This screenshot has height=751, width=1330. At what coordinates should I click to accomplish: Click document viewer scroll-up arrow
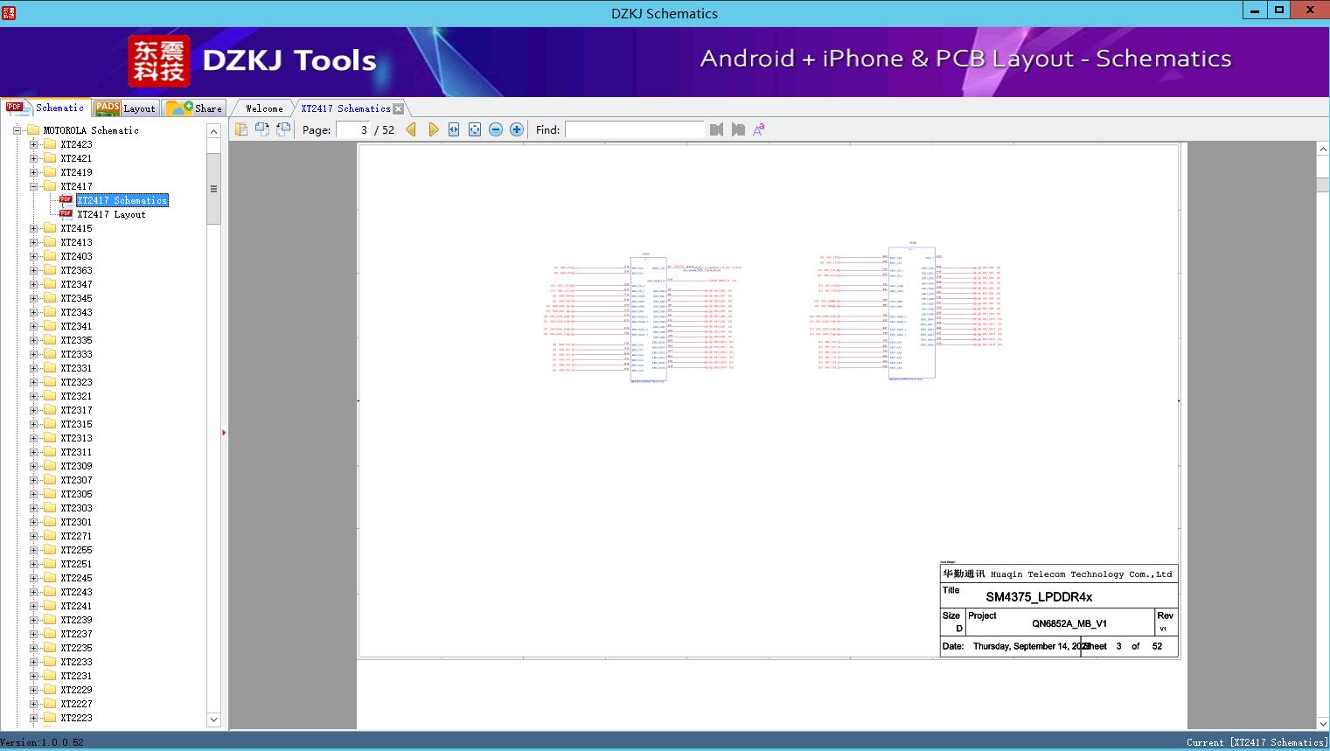(1323, 150)
